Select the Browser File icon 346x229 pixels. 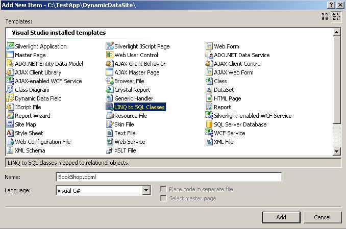[110, 81]
